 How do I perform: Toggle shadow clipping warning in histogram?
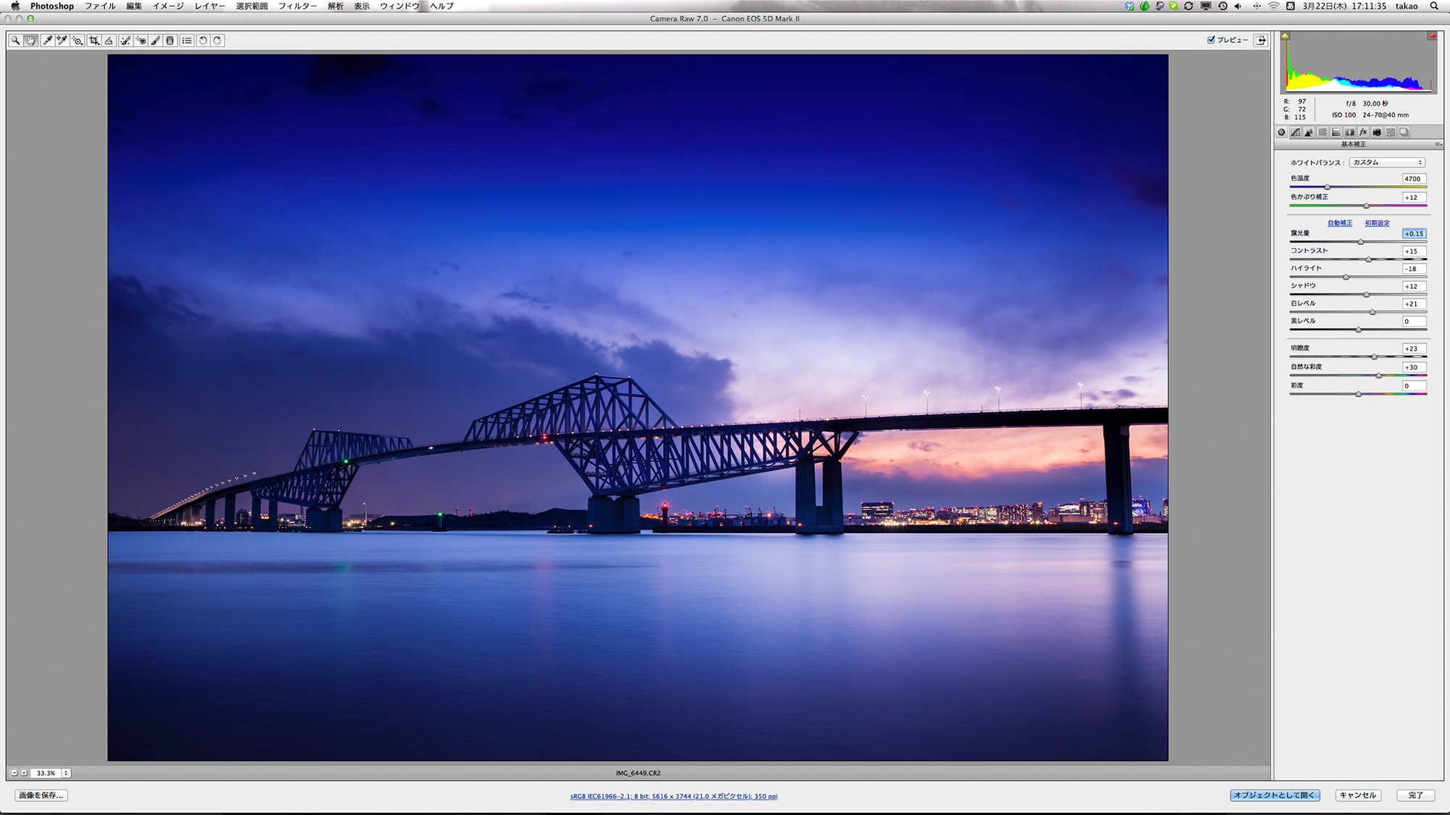[x=1285, y=35]
